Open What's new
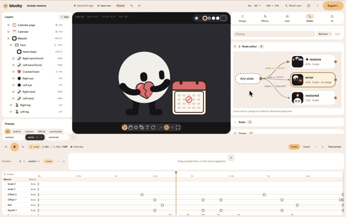 (x=293, y=6)
